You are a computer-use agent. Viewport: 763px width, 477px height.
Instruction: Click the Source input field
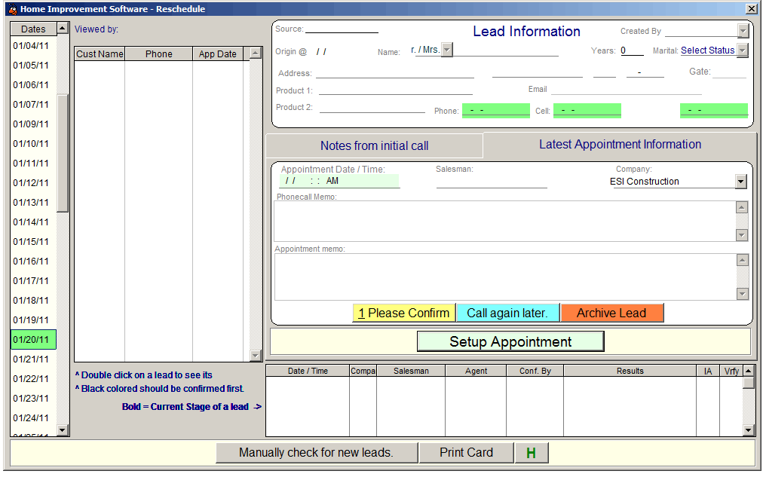click(x=342, y=29)
